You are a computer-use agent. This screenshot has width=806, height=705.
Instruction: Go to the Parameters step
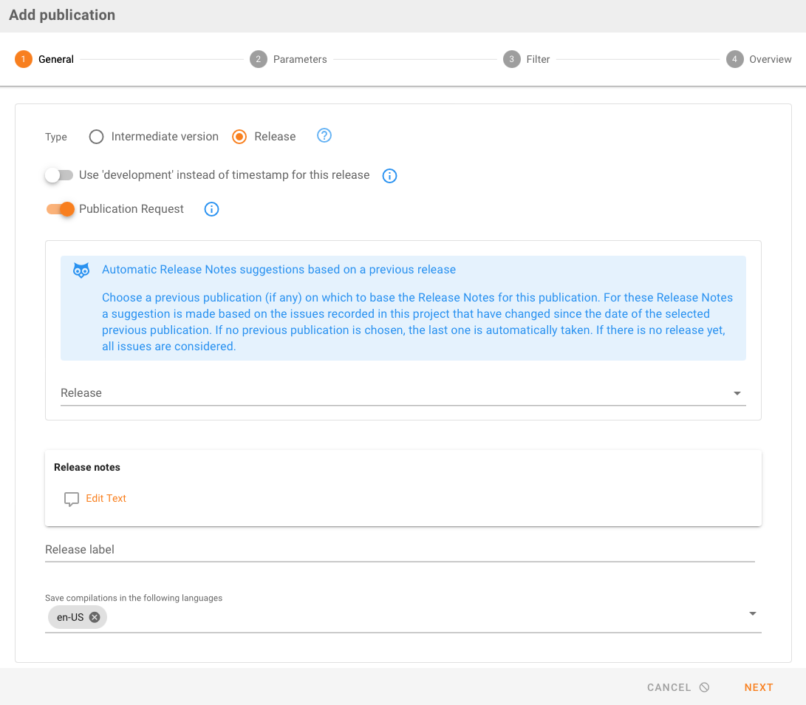299,59
